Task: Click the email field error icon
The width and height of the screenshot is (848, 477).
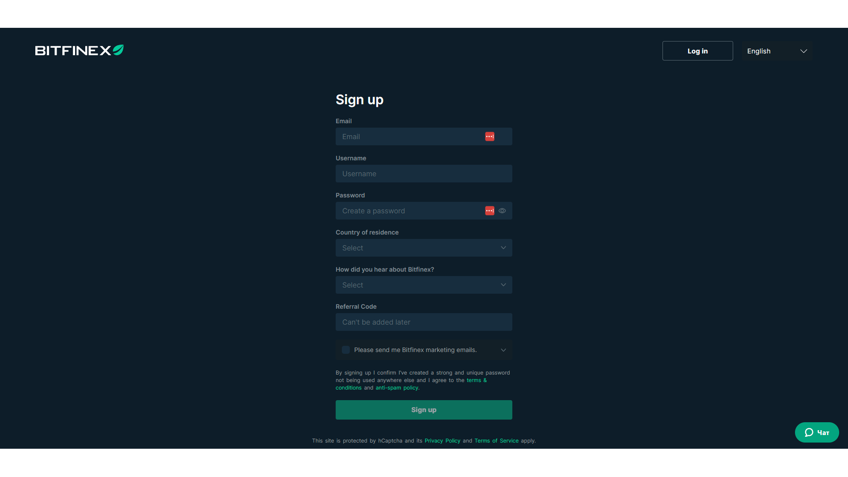Action: (489, 136)
